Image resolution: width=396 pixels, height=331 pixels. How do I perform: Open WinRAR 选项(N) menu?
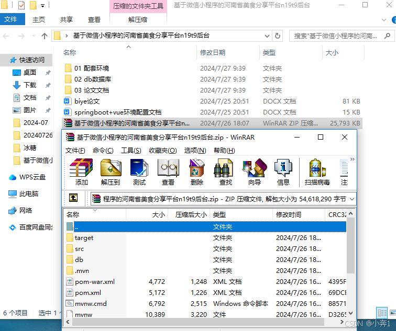coord(195,151)
